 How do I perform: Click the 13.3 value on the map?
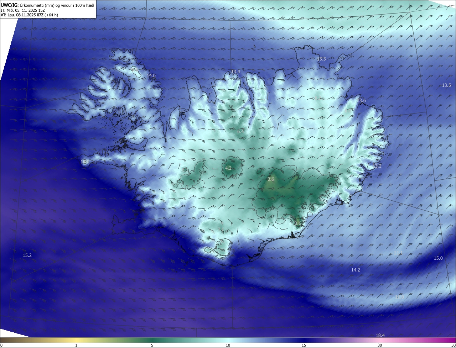pyautogui.click(x=321, y=59)
